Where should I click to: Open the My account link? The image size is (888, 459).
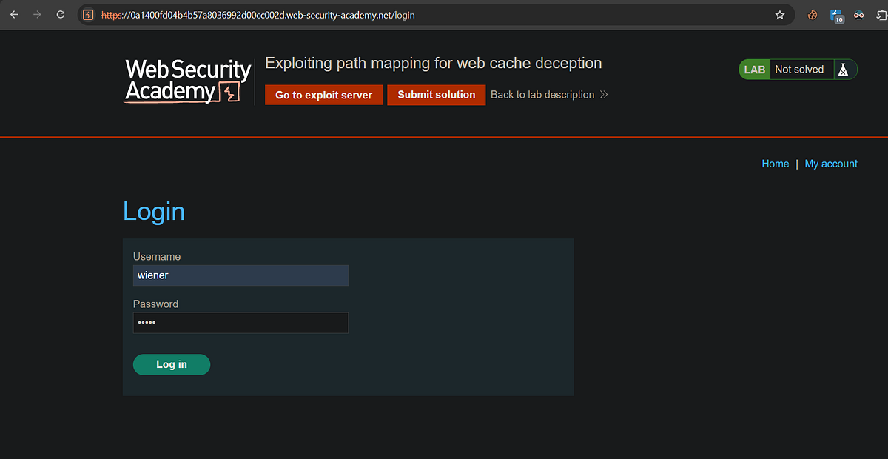[x=831, y=164]
